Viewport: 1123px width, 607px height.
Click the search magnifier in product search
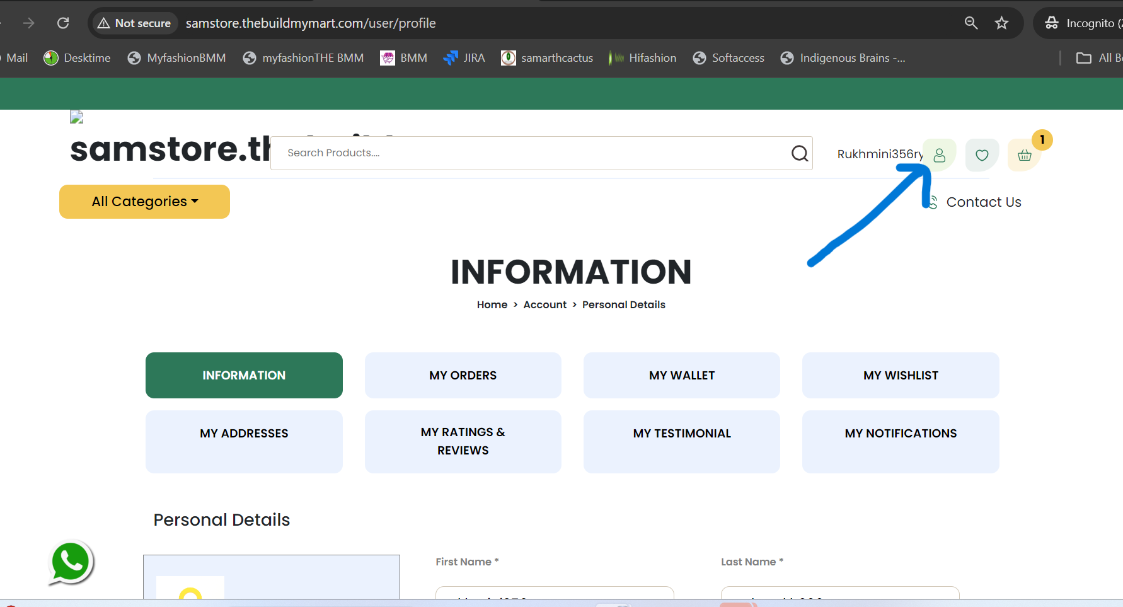point(800,153)
